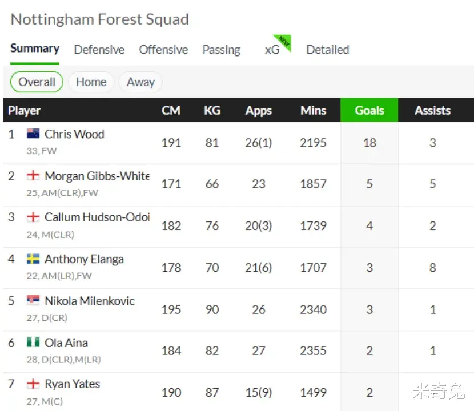This screenshot has width=474, height=411.
Task: Sort the table by Assists column
Action: coord(432,110)
